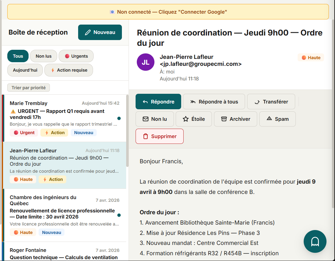Enable the Non lus filter
This screenshot has height=261, width=335.
pos(43,56)
